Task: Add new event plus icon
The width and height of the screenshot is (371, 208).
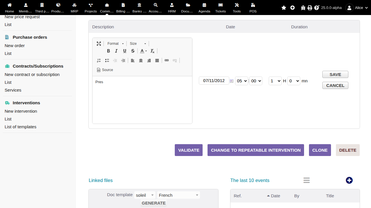Action: [349, 180]
